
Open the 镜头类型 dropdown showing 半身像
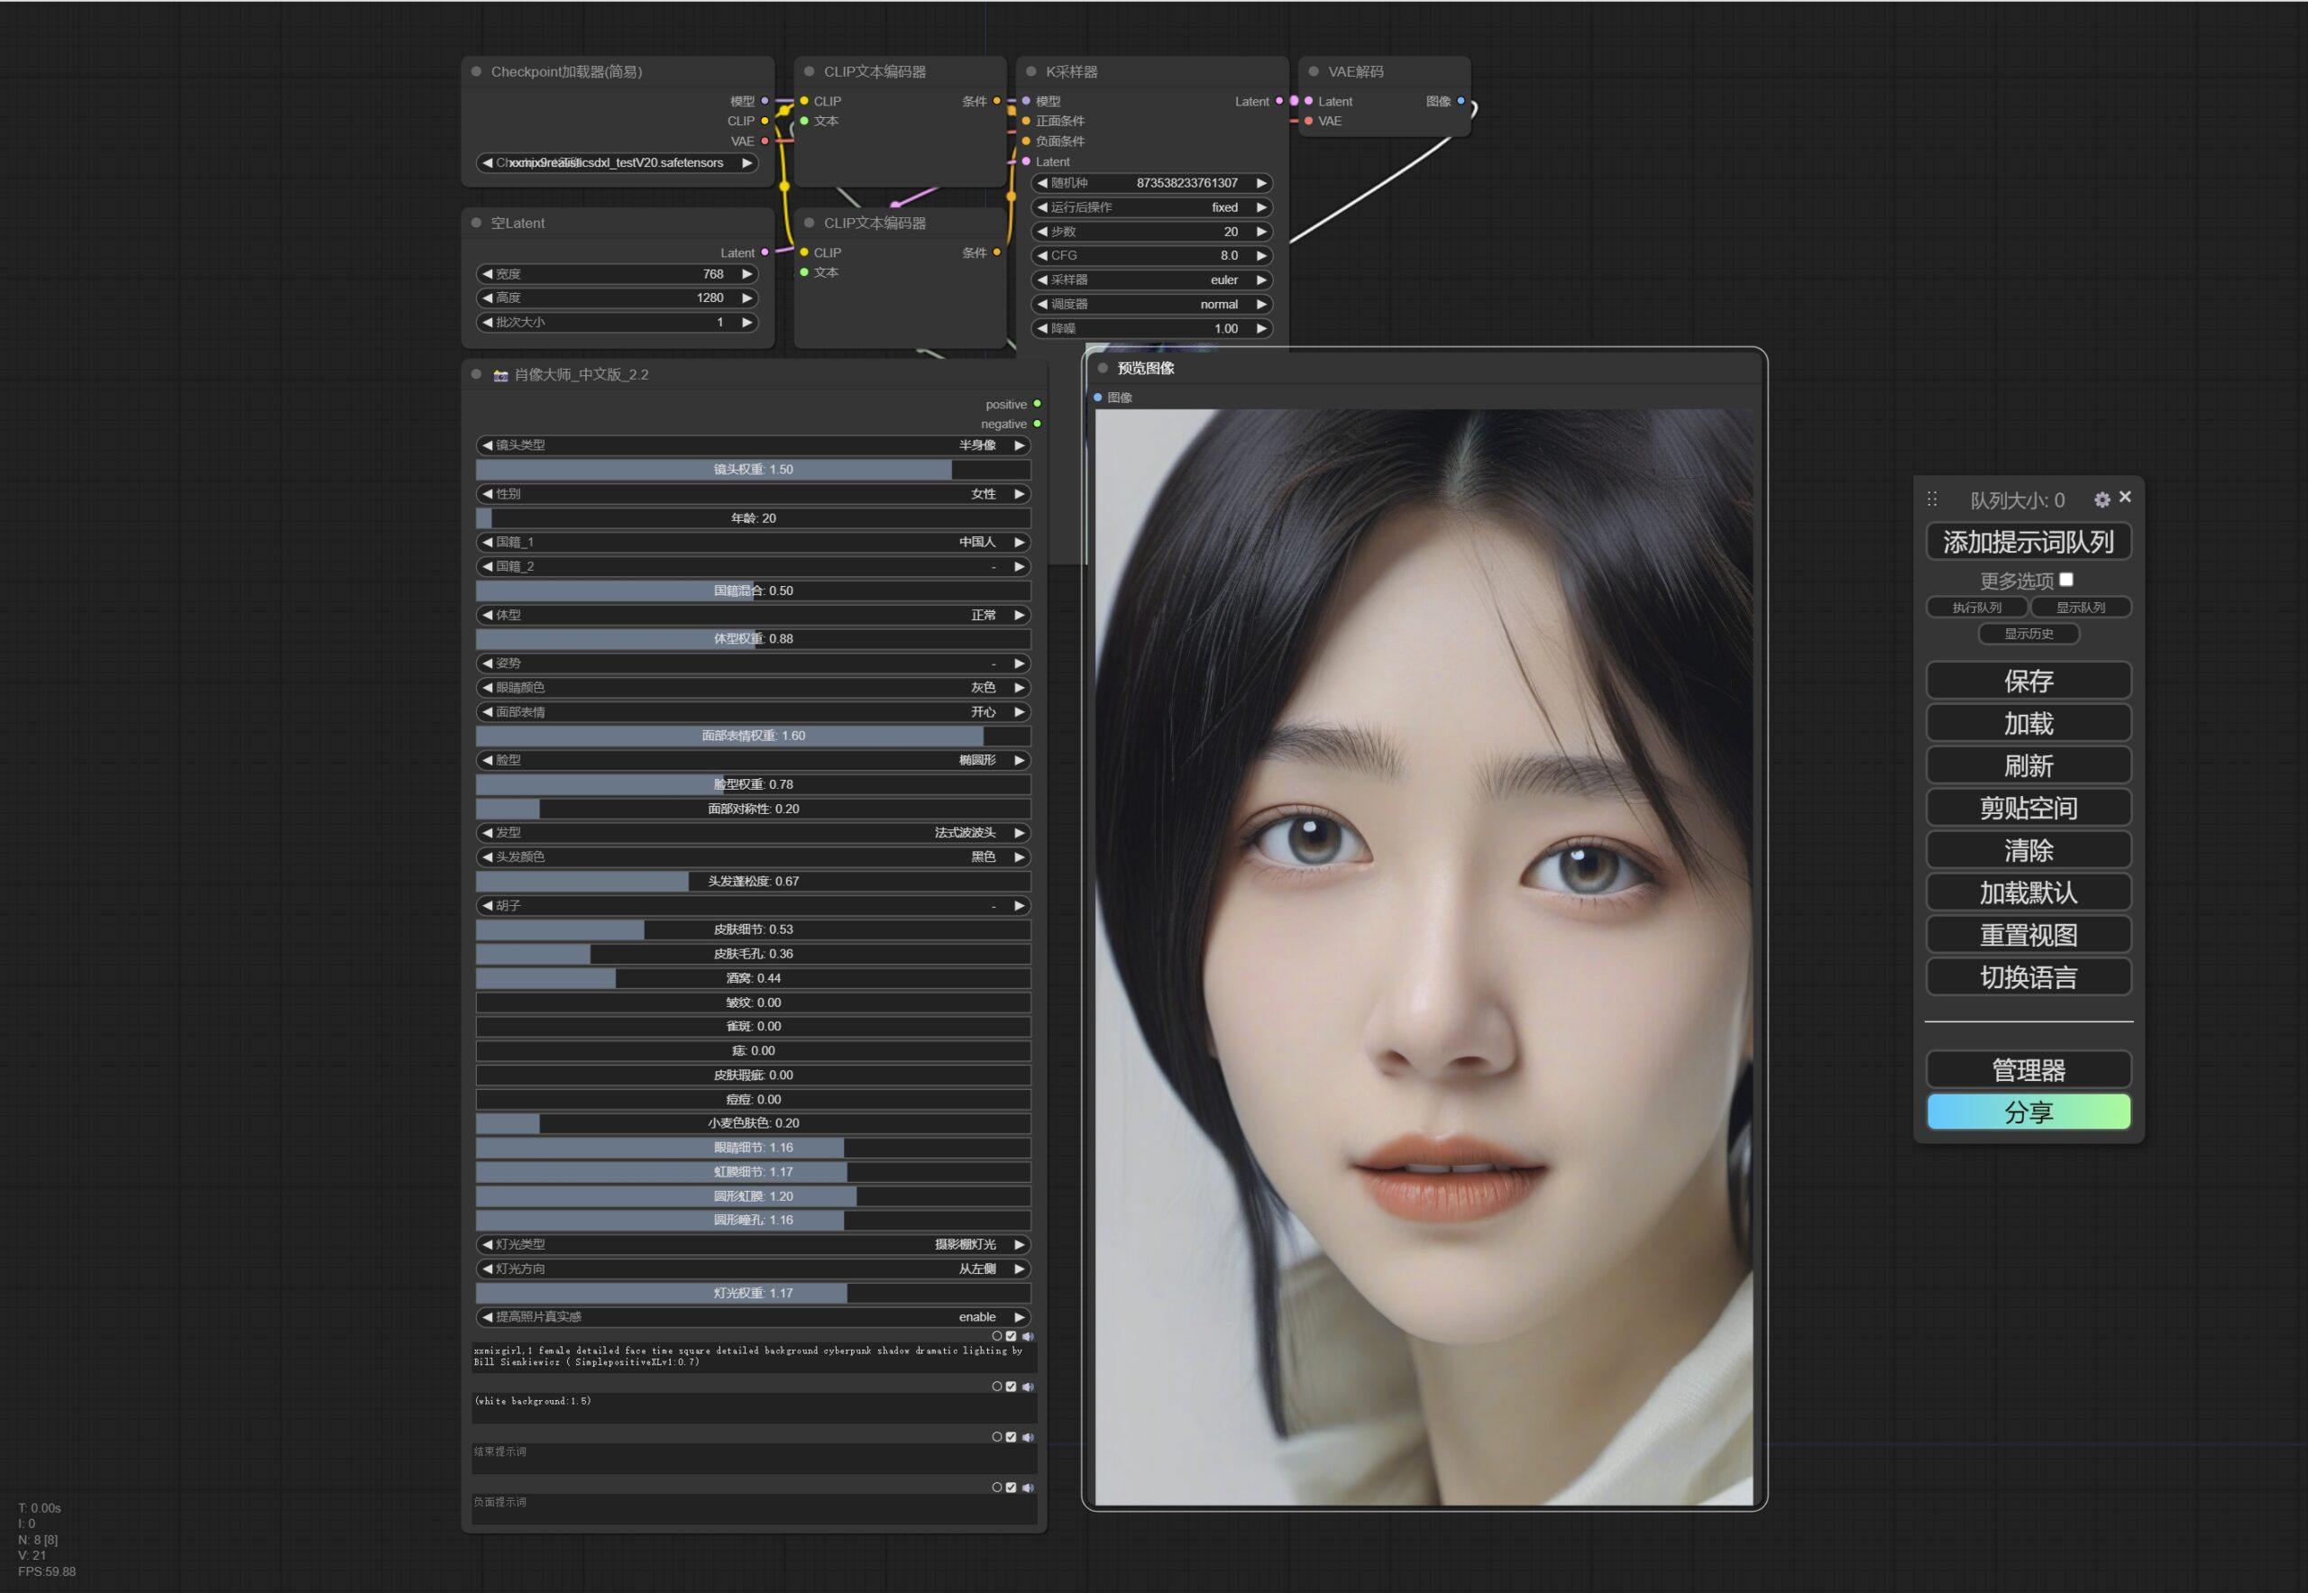[x=753, y=445]
